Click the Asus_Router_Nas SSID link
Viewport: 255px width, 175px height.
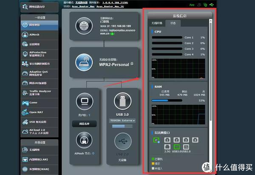coord(83,6)
